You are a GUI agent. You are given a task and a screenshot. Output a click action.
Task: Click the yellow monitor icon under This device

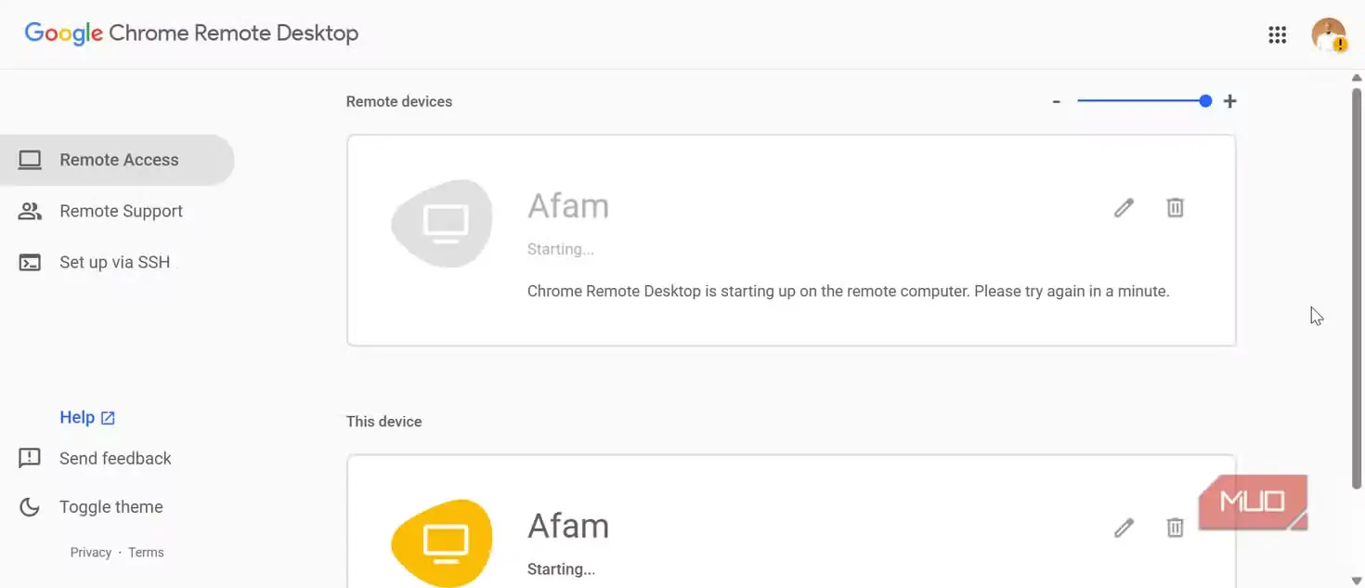[443, 542]
